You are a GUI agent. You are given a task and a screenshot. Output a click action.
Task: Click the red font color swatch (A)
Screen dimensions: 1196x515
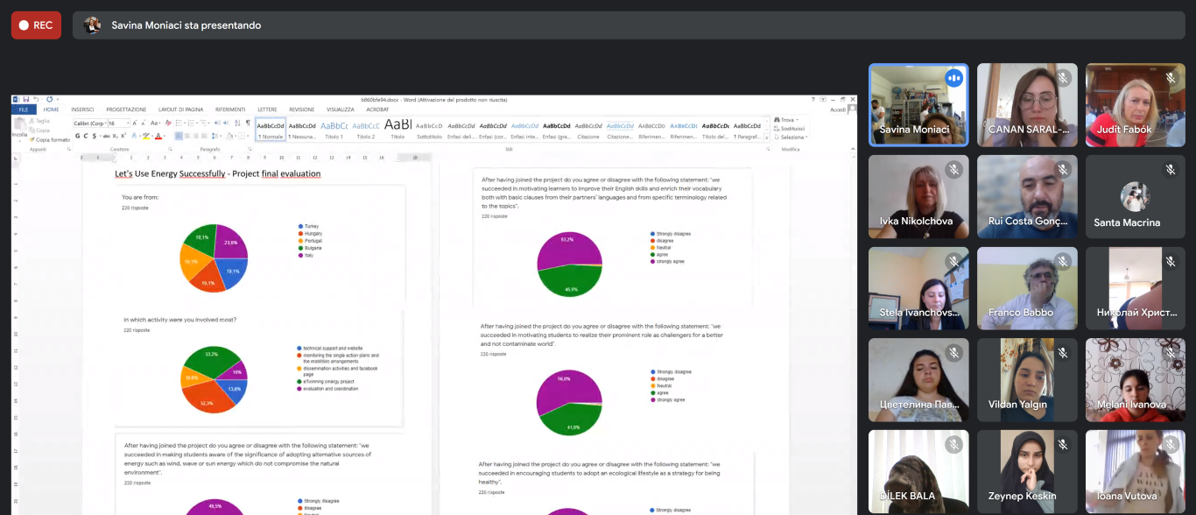coord(159,136)
